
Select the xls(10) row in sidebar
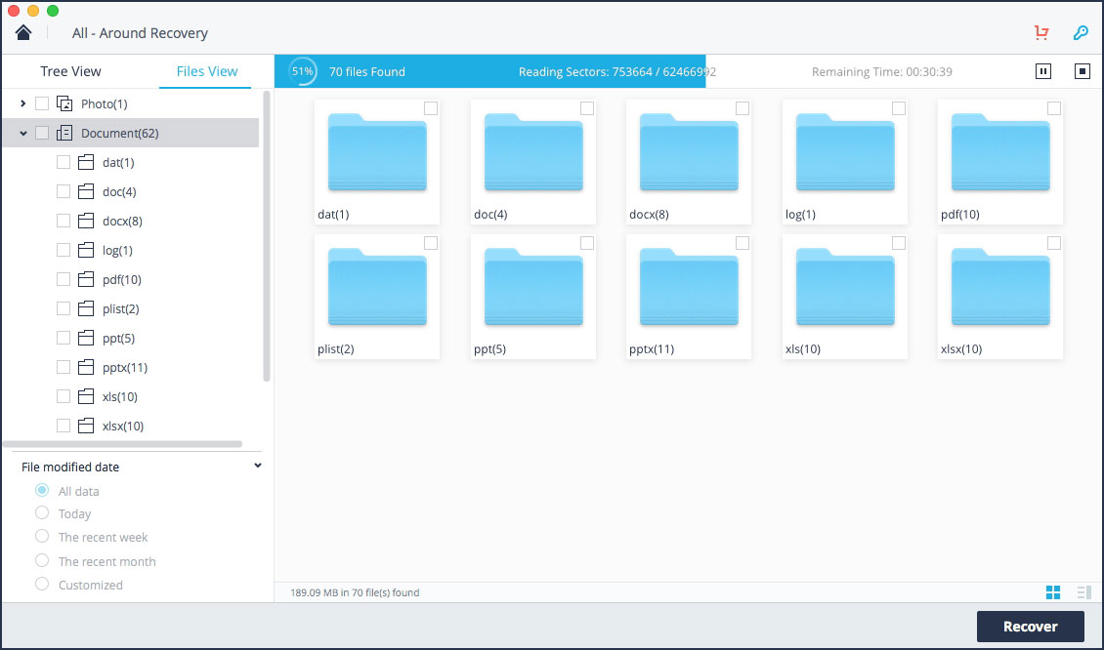click(131, 397)
